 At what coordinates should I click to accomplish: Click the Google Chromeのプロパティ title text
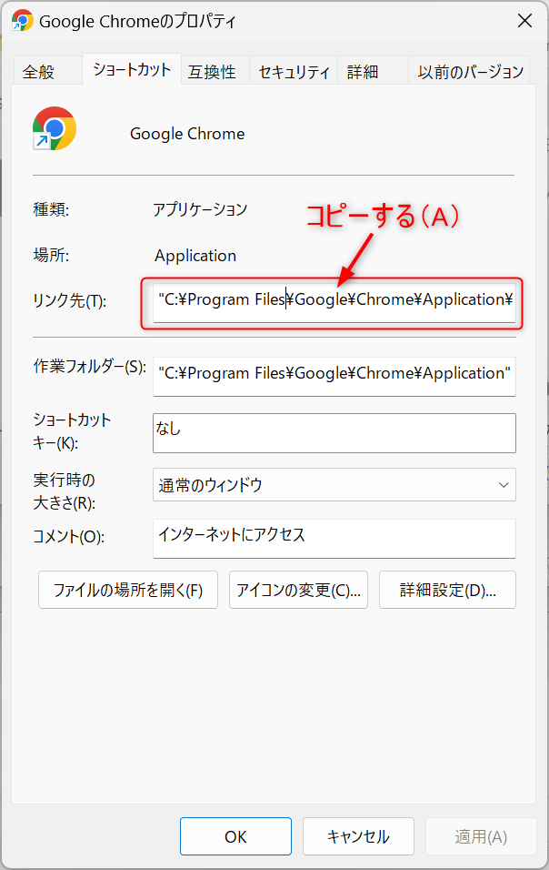(x=137, y=21)
